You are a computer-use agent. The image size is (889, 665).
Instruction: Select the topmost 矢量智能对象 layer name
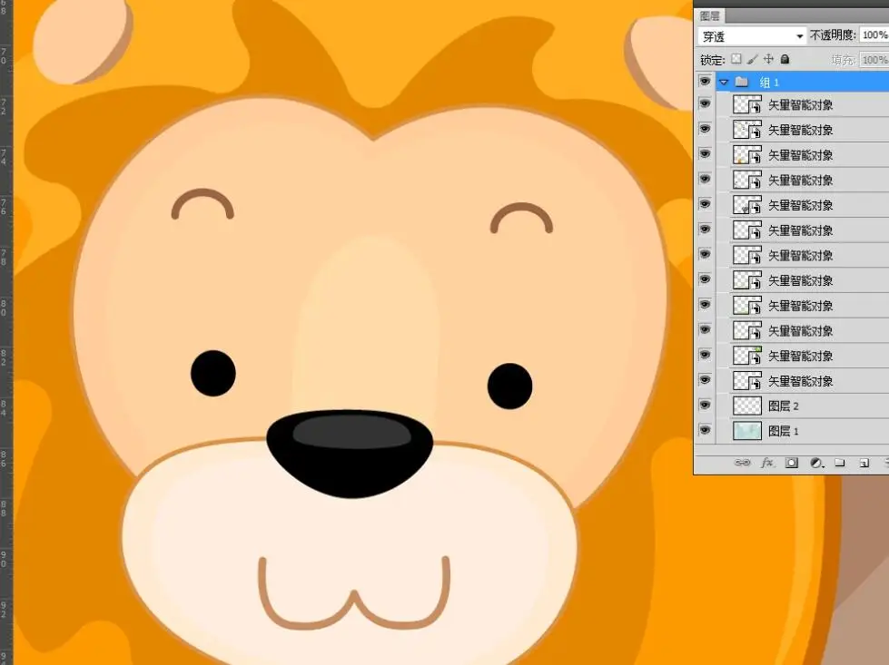pos(801,105)
